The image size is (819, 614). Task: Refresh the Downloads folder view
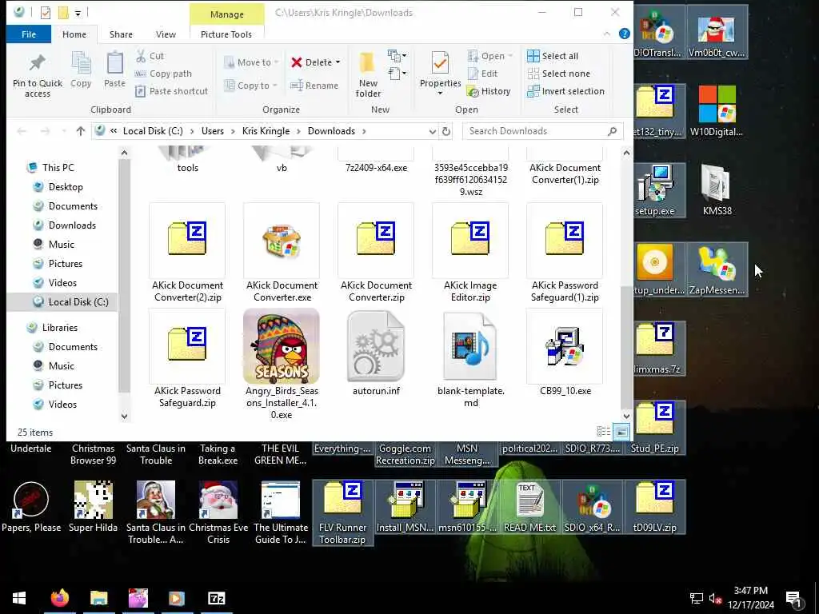coord(446,131)
